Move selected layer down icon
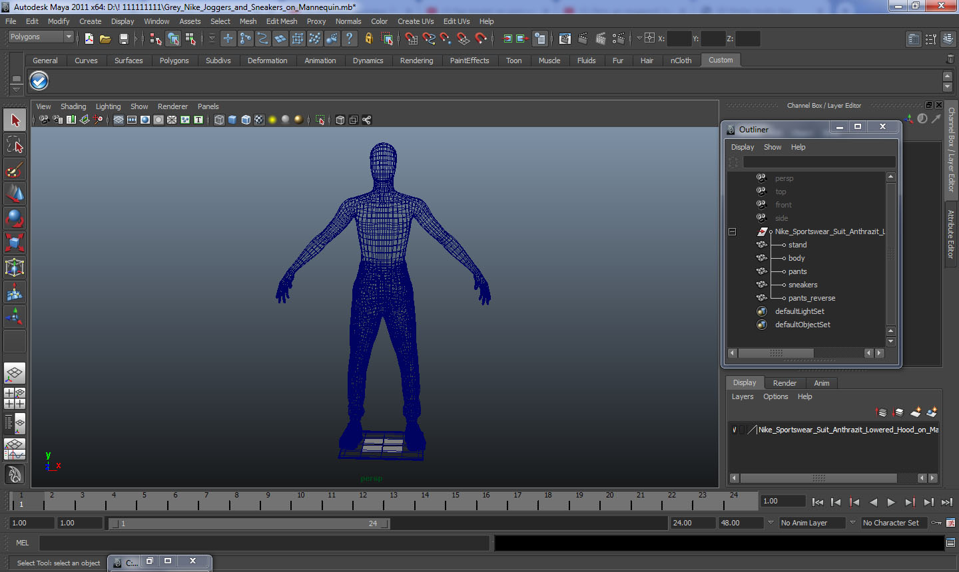 (898, 412)
